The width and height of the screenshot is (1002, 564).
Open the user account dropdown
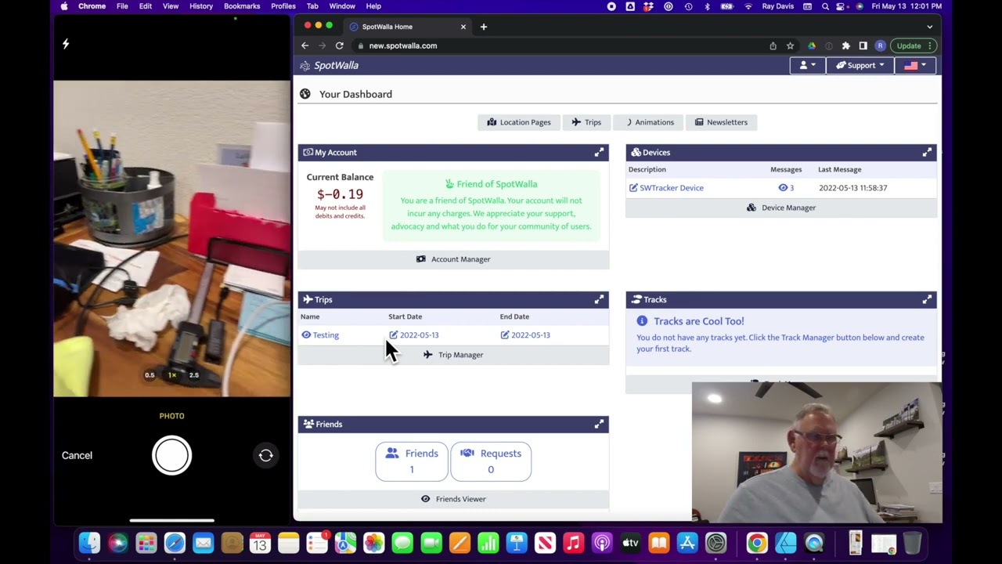[x=807, y=65]
